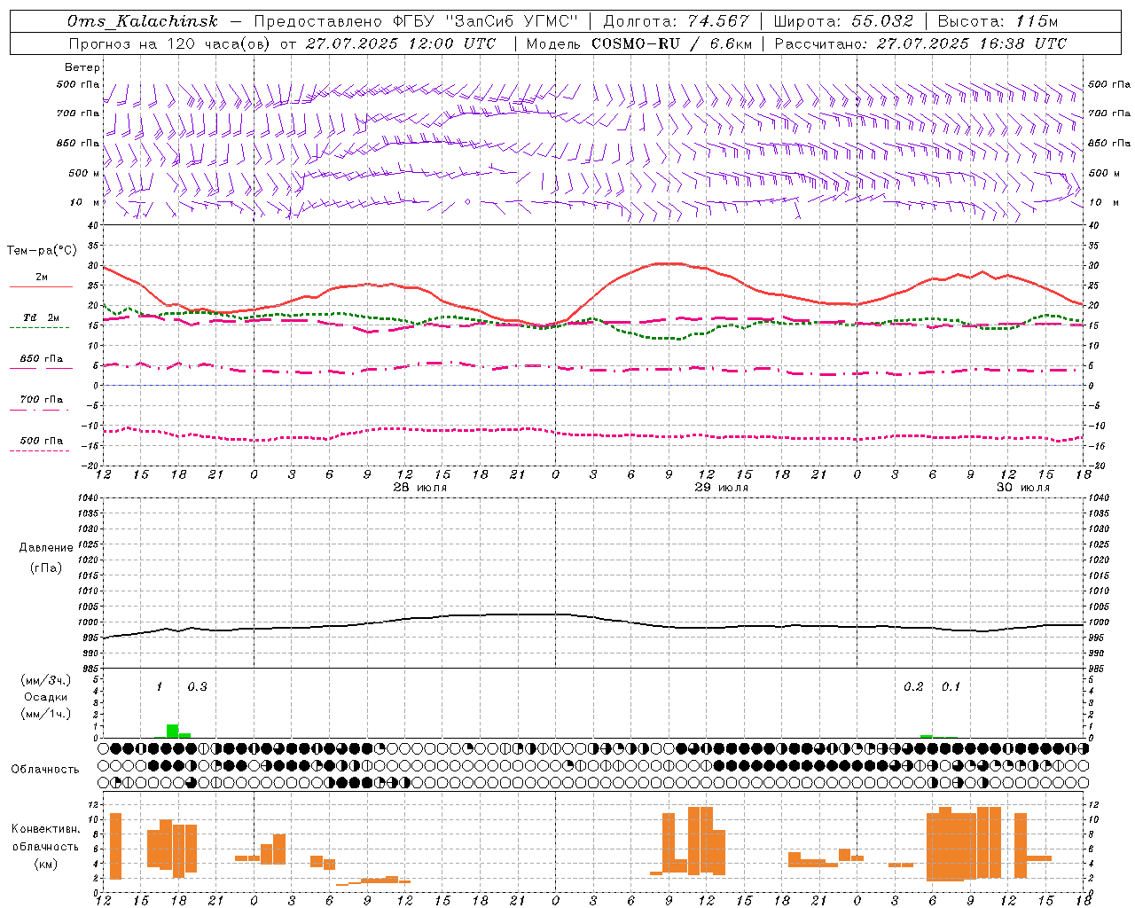
Task: Click the 'Тем-ра(°C)' temperature panel label
Action: (42, 251)
